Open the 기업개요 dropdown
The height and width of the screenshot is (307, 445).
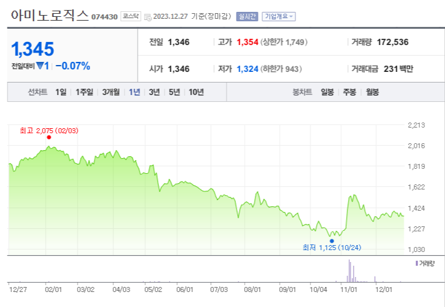click(x=279, y=16)
